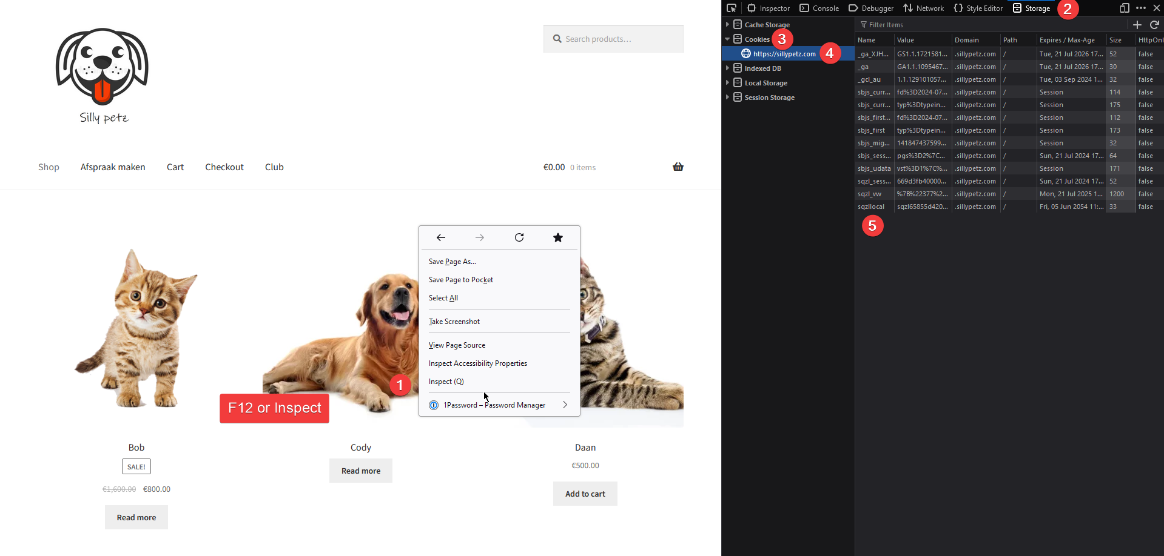Switch to the Network tab
This screenshot has width=1164, height=556.
pyautogui.click(x=923, y=8)
